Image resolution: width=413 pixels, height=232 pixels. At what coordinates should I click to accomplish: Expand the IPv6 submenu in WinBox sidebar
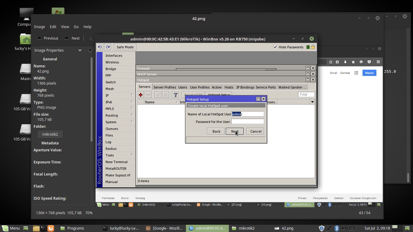tap(132, 102)
